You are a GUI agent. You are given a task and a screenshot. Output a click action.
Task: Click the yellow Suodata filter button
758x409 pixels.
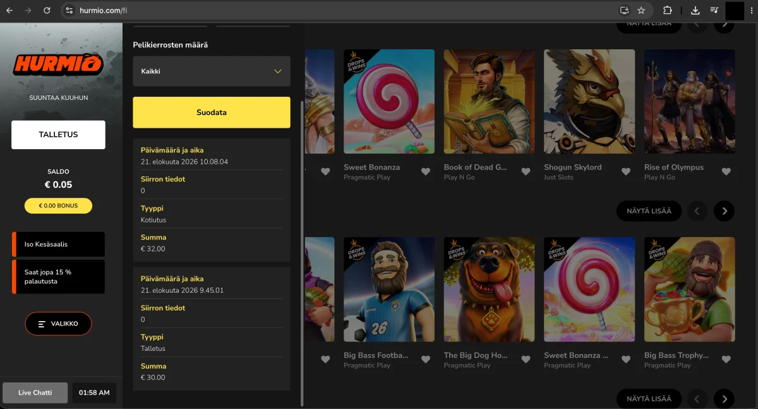212,113
